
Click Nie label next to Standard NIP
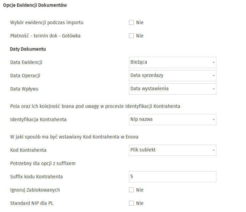click(140, 203)
